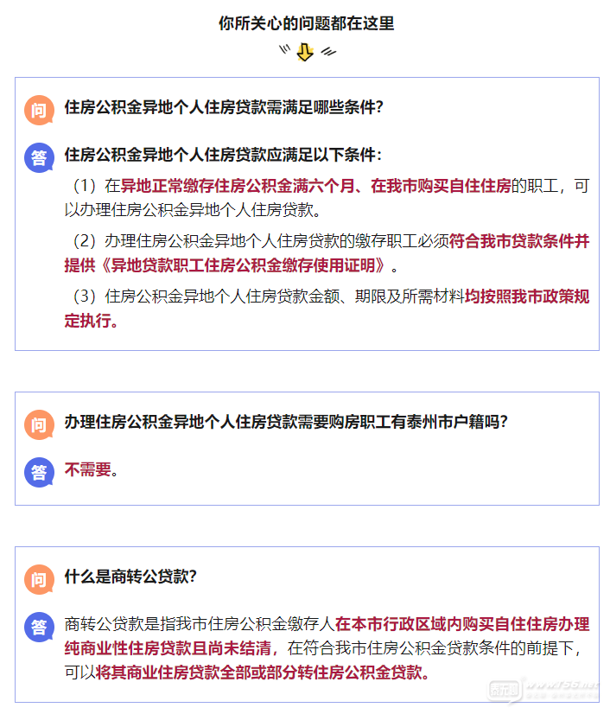Click the orange 问 icon beside the 泰州市户籍 question
610x714 pixels.
(x=39, y=424)
